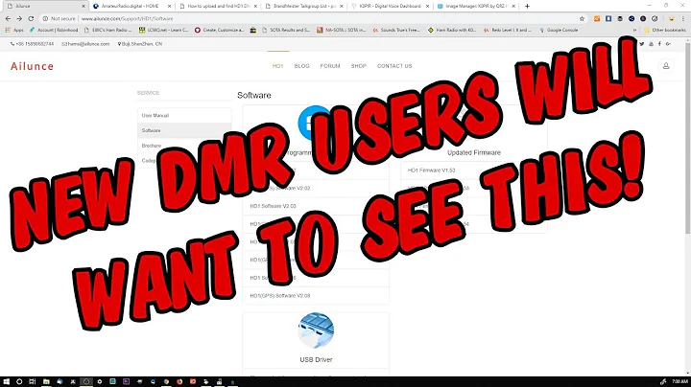The height and width of the screenshot is (387, 691).
Task: Open Firefox from the taskbar
Action: tap(179, 381)
